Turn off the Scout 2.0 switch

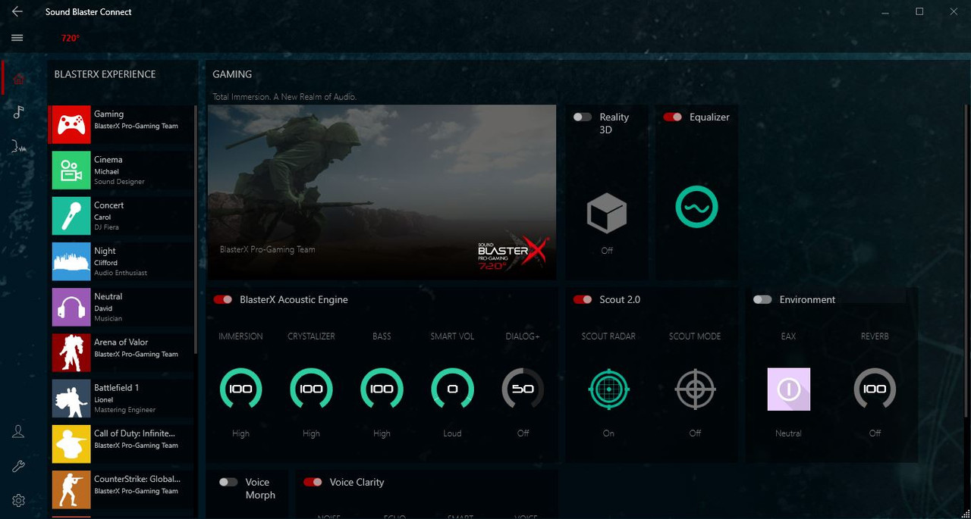pyautogui.click(x=583, y=299)
